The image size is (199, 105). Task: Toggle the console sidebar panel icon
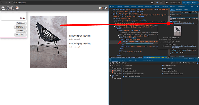pos(110,63)
